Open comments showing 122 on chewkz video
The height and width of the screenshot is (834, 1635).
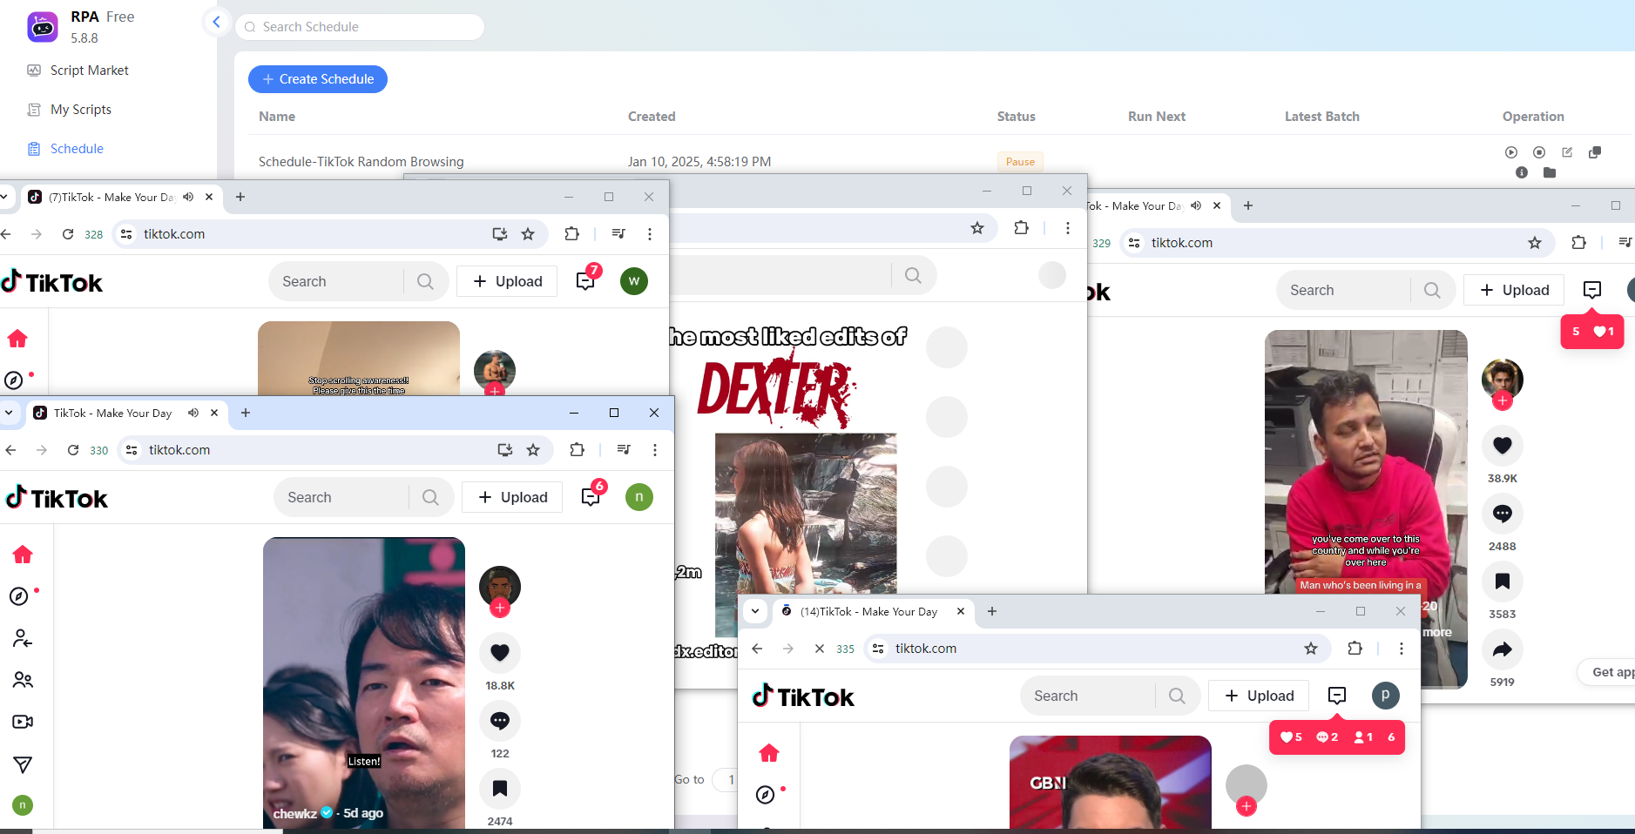click(500, 720)
